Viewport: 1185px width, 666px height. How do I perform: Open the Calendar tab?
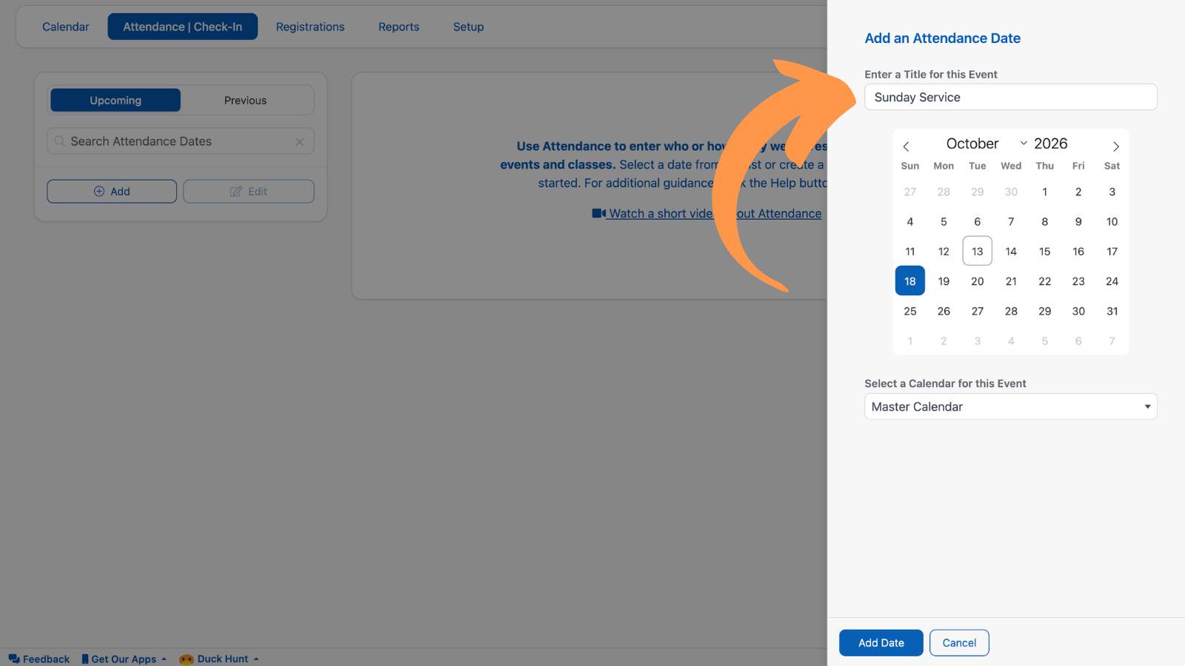point(65,27)
